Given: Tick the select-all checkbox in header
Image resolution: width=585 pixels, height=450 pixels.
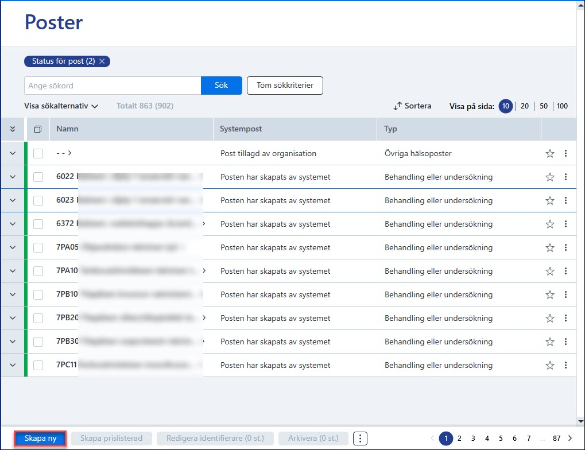Looking at the screenshot, I should [38, 129].
